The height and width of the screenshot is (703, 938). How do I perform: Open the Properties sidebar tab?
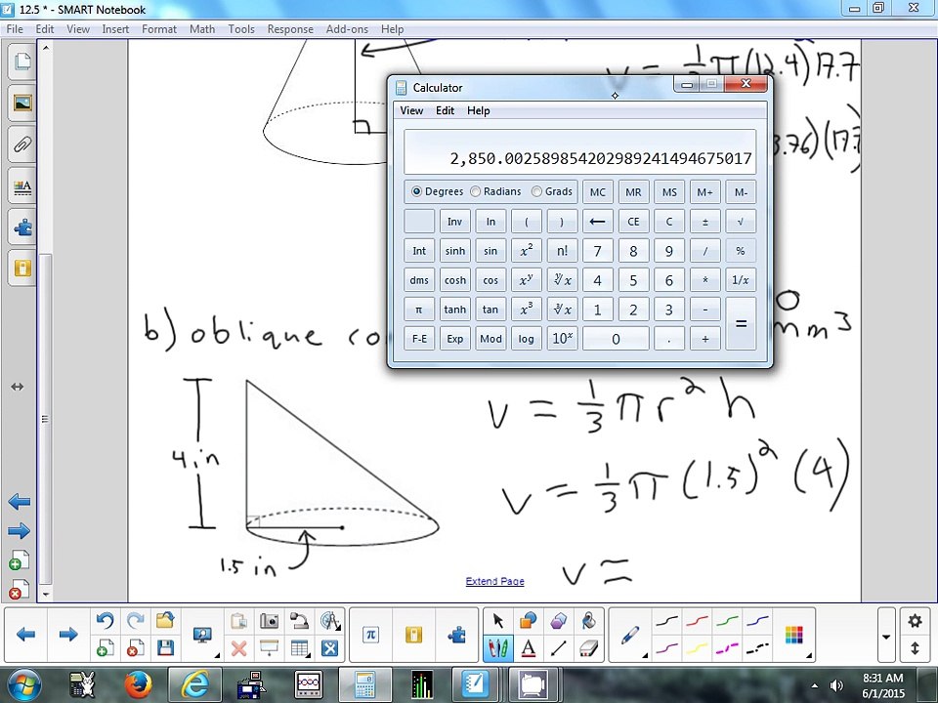pos(22,186)
